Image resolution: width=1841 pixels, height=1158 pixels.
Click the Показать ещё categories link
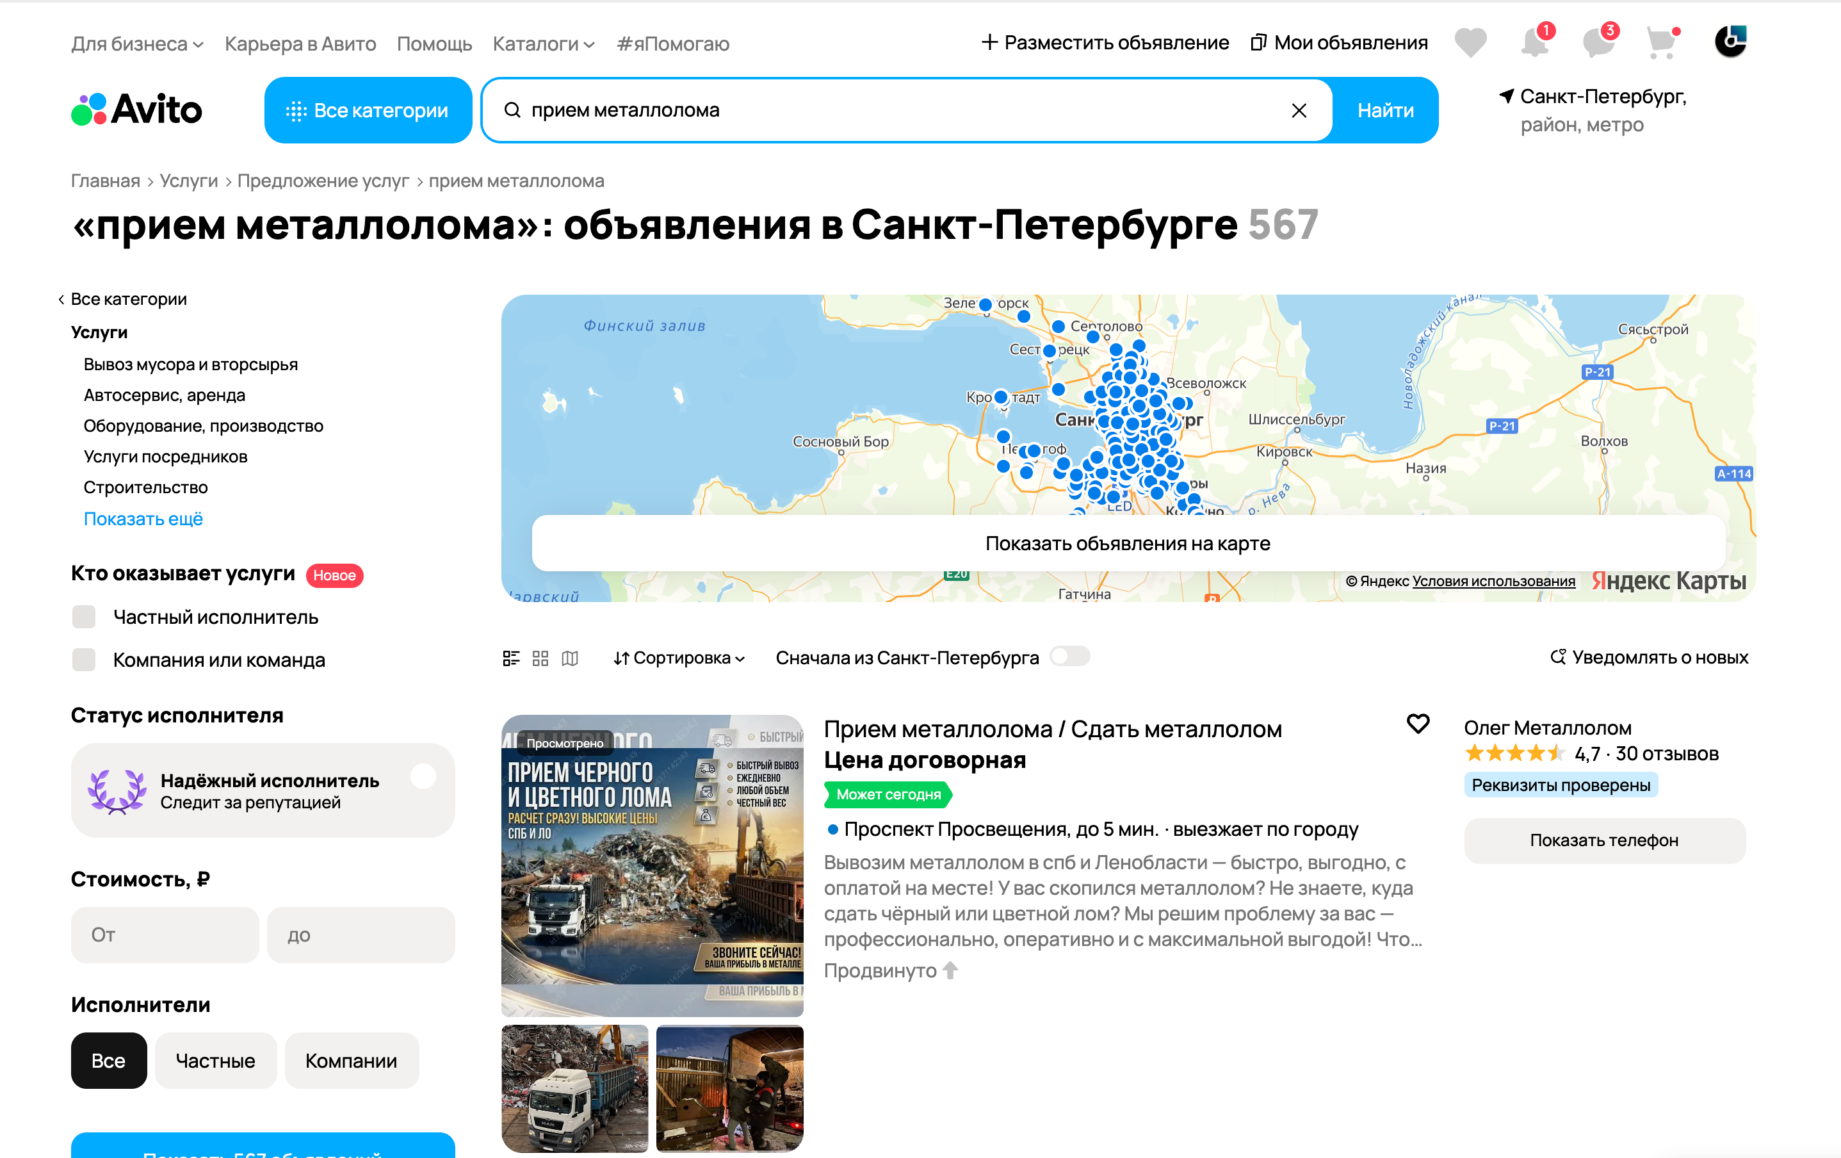(x=143, y=519)
